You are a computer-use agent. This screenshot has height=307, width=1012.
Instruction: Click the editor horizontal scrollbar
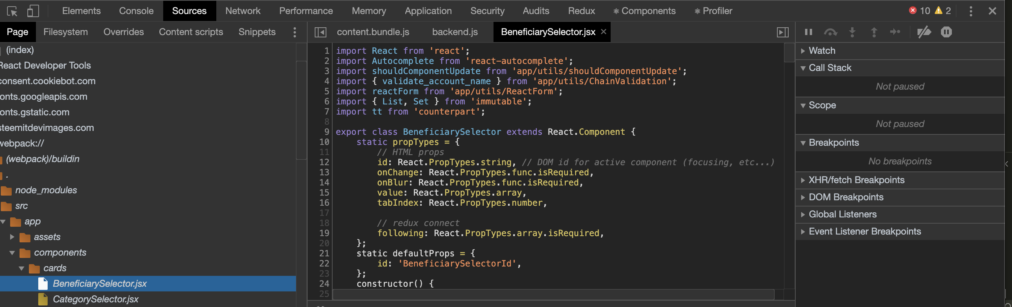pyautogui.click(x=554, y=294)
